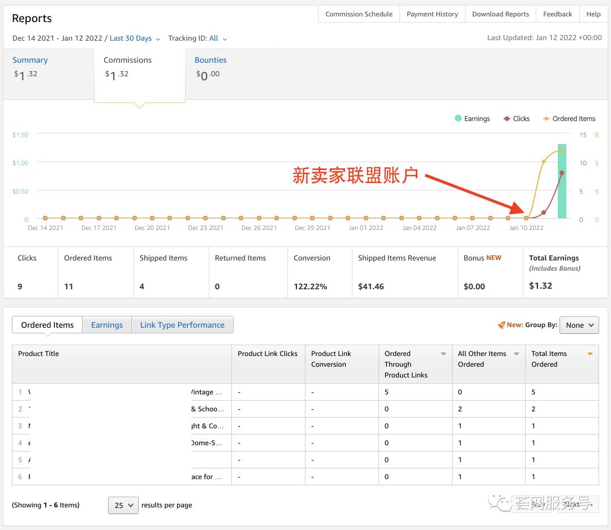Open the Link Type Performance tab
The width and height of the screenshot is (611, 530).
tap(182, 325)
